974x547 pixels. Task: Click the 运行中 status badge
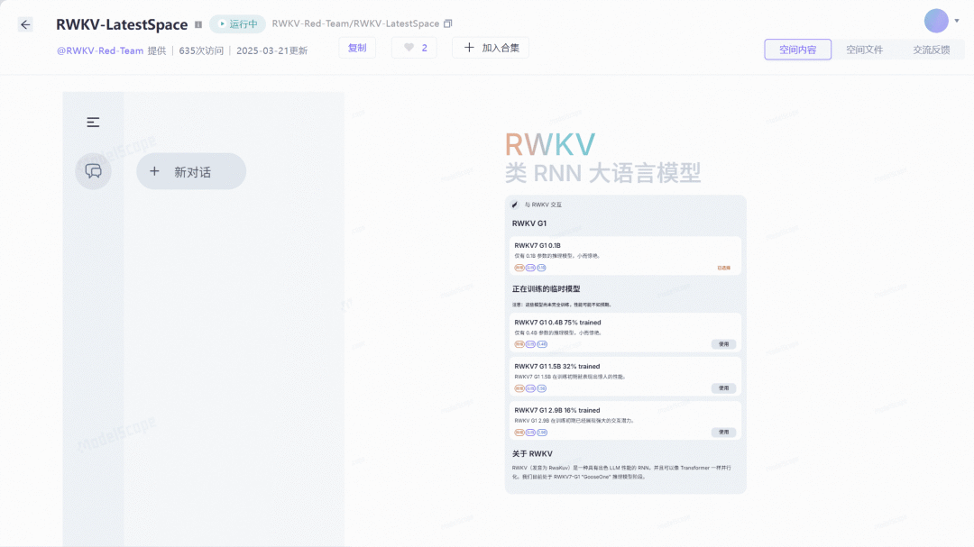[237, 24]
